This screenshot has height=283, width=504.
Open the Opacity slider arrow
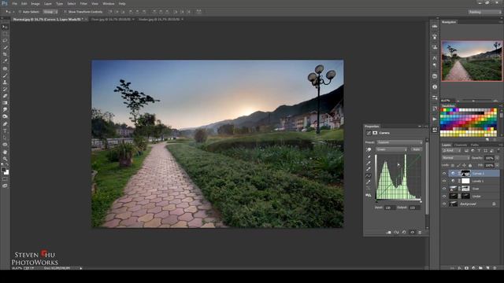pos(497,158)
